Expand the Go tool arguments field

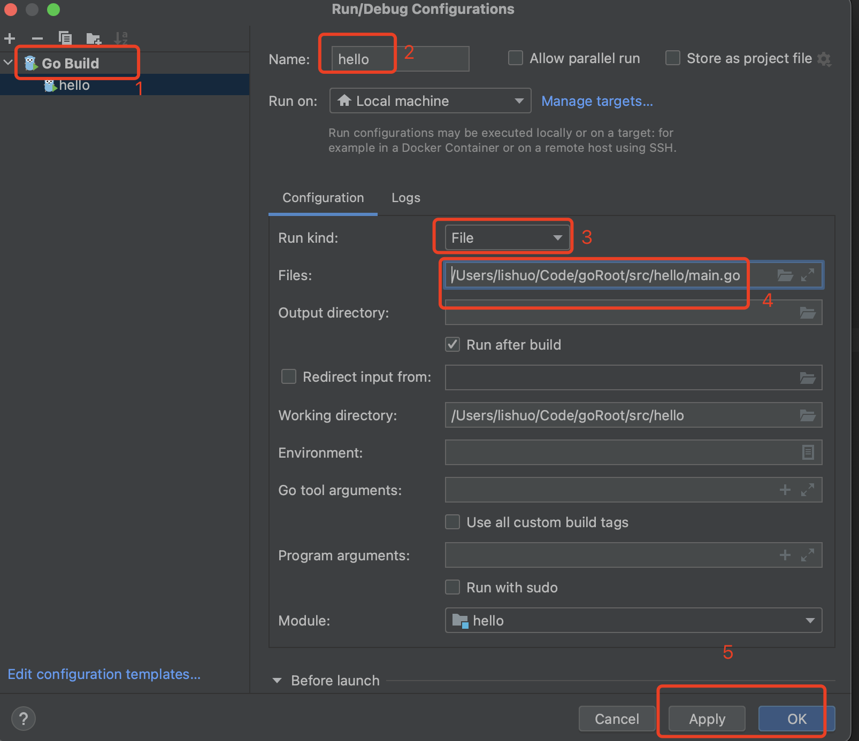808,490
